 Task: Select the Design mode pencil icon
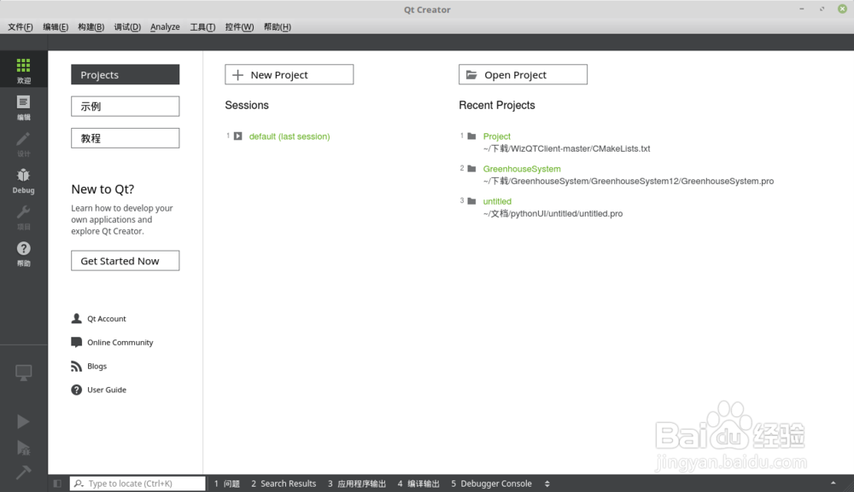23,139
